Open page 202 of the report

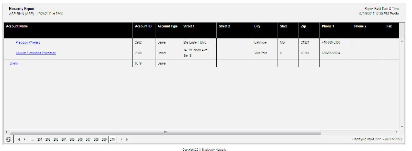pos(48,140)
